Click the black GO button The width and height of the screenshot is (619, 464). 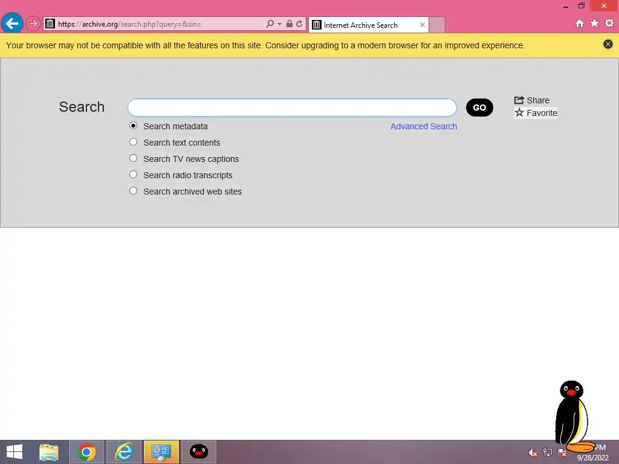point(479,108)
